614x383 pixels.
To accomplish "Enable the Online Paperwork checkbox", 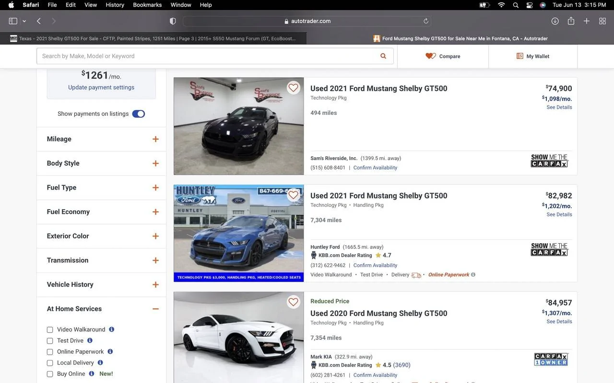I will [50, 352].
